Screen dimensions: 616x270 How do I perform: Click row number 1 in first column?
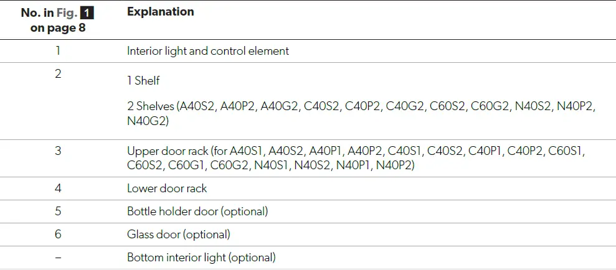coord(58,51)
